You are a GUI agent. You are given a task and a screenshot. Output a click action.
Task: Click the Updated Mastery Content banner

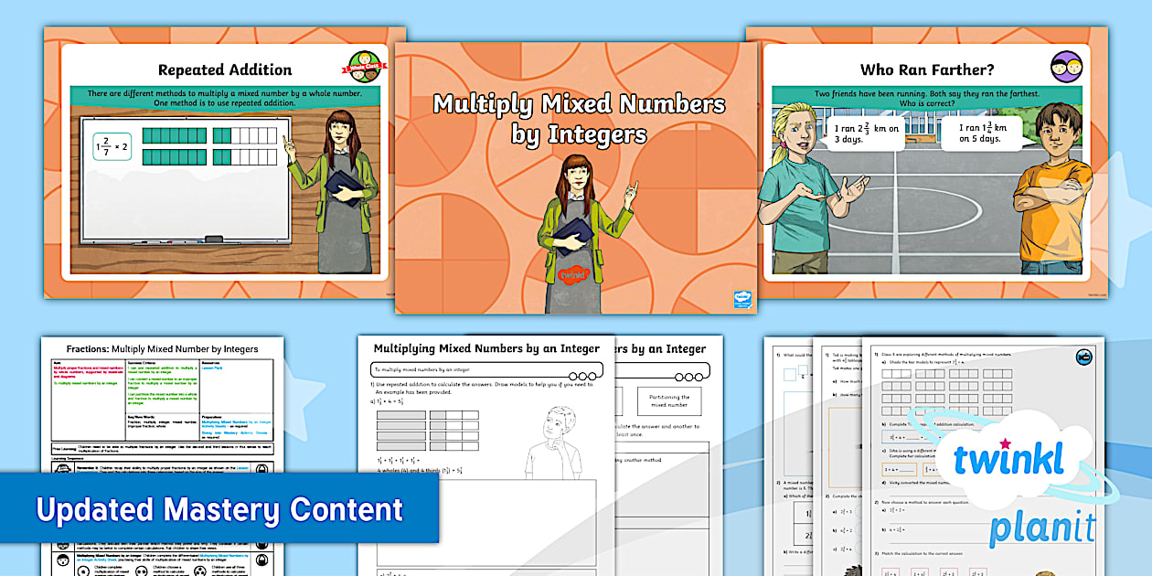tap(219, 508)
